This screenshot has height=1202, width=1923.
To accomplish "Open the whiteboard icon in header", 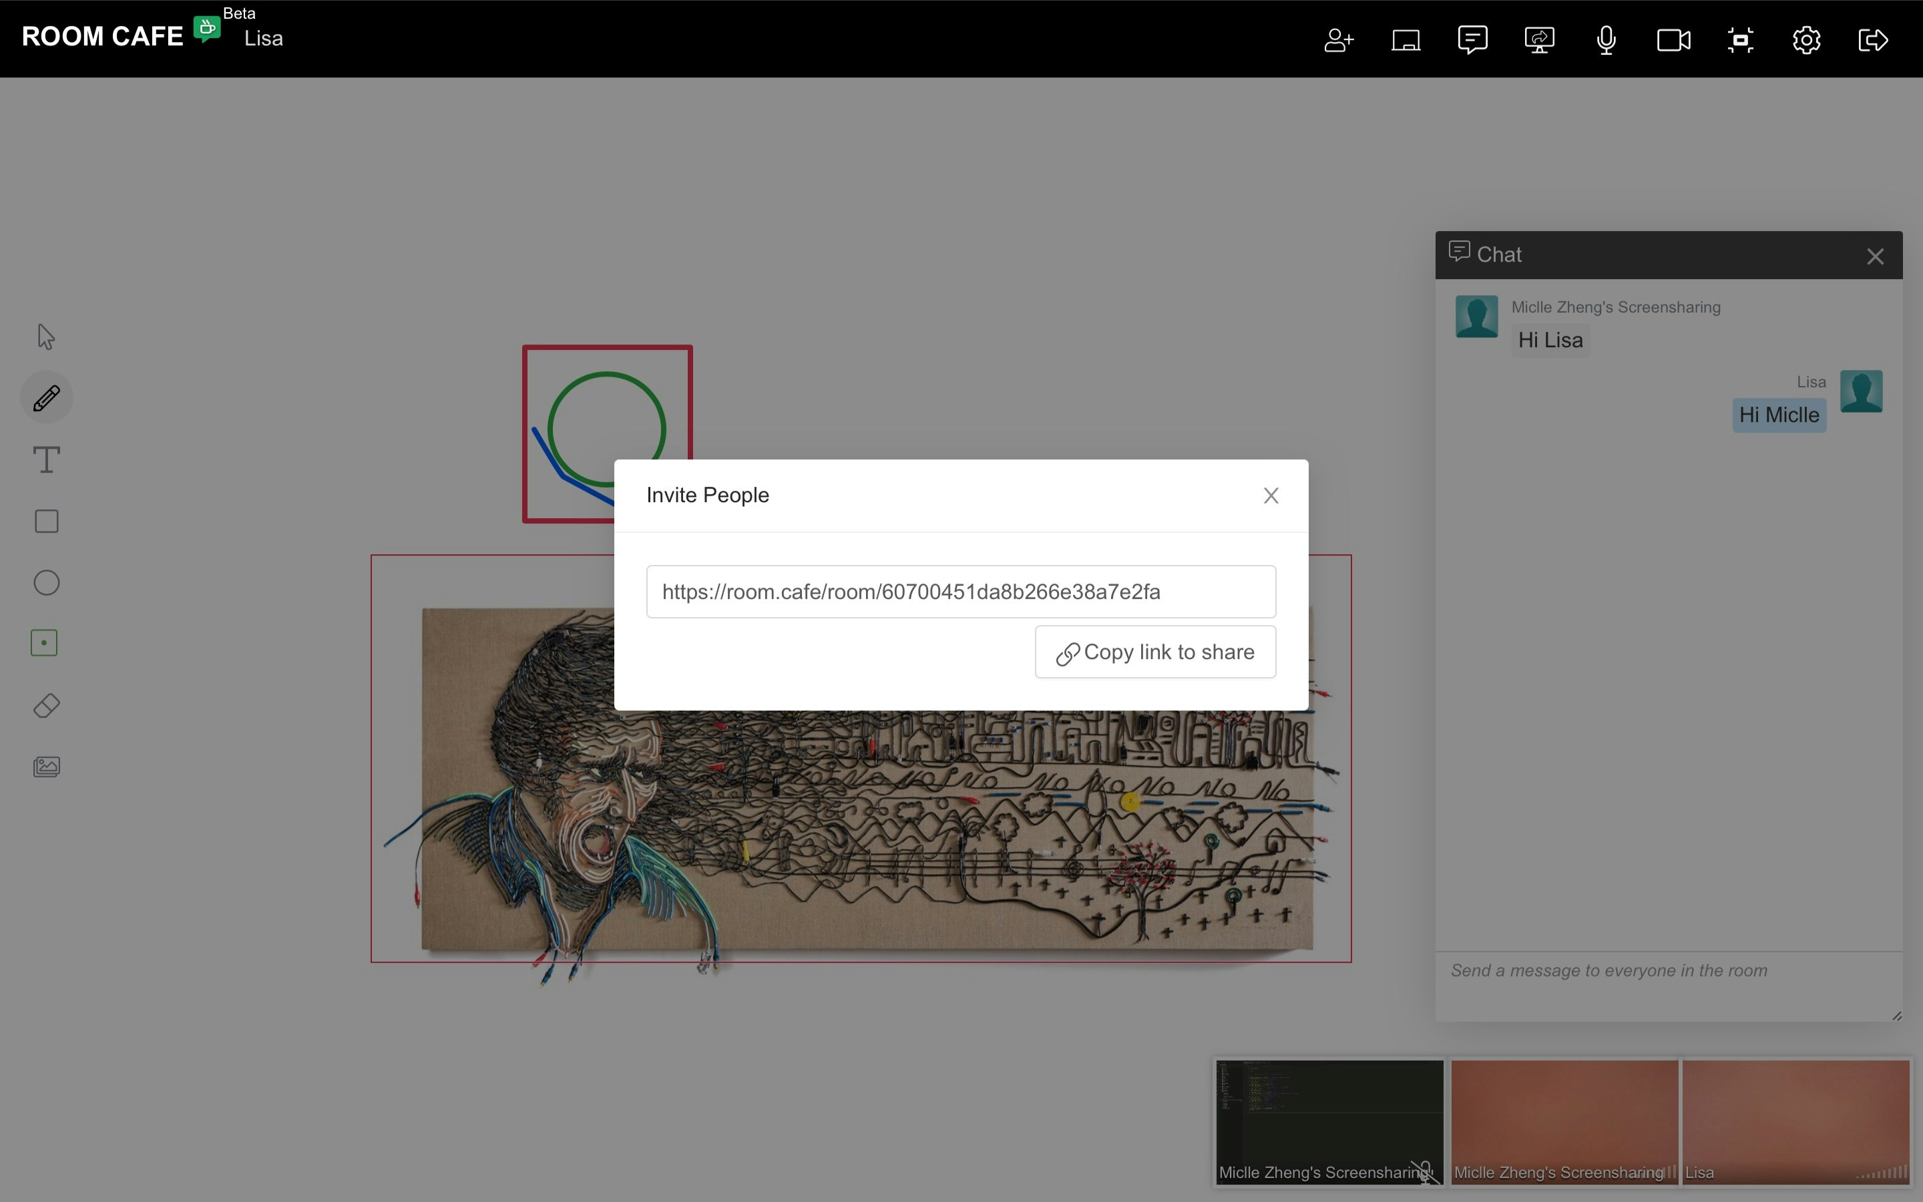I will click(x=1406, y=40).
